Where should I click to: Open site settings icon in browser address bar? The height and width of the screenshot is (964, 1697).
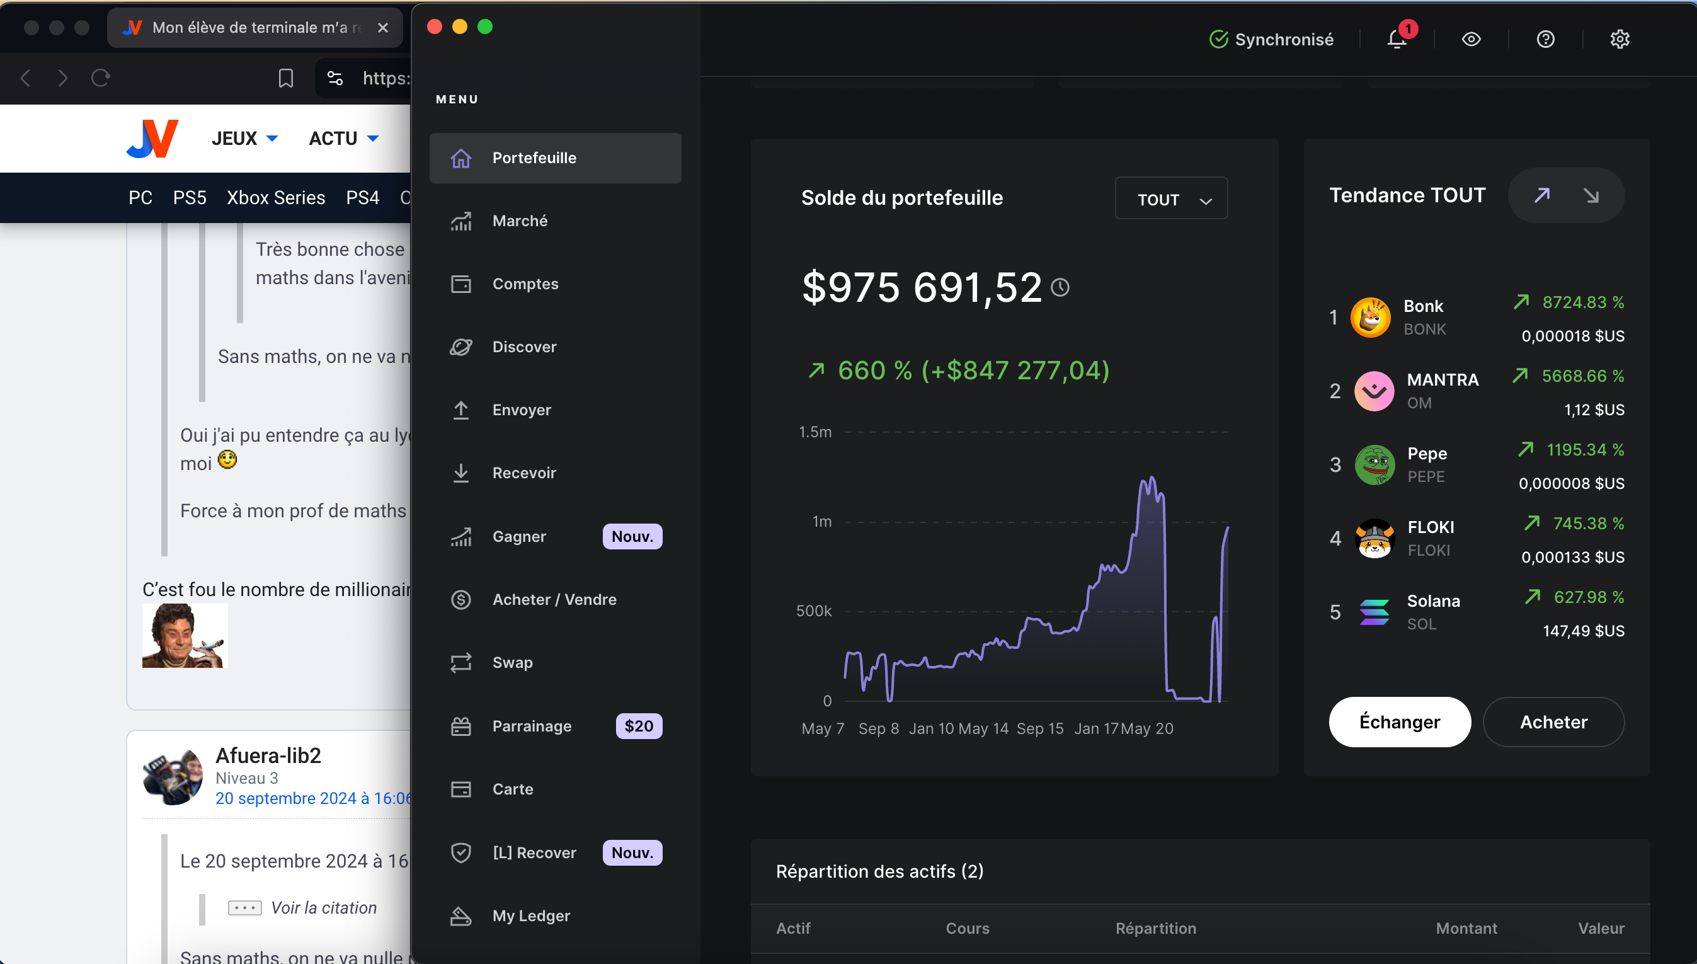coord(335,78)
